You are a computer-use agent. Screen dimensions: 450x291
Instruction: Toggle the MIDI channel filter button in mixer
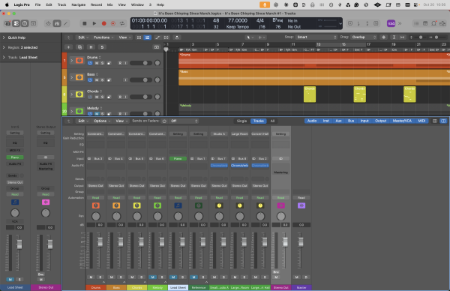click(421, 121)
